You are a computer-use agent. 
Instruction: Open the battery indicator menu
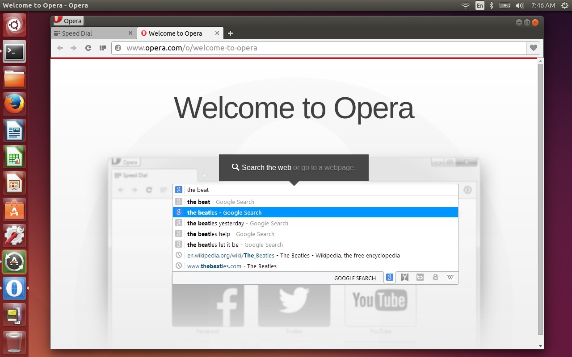(505, 5)
